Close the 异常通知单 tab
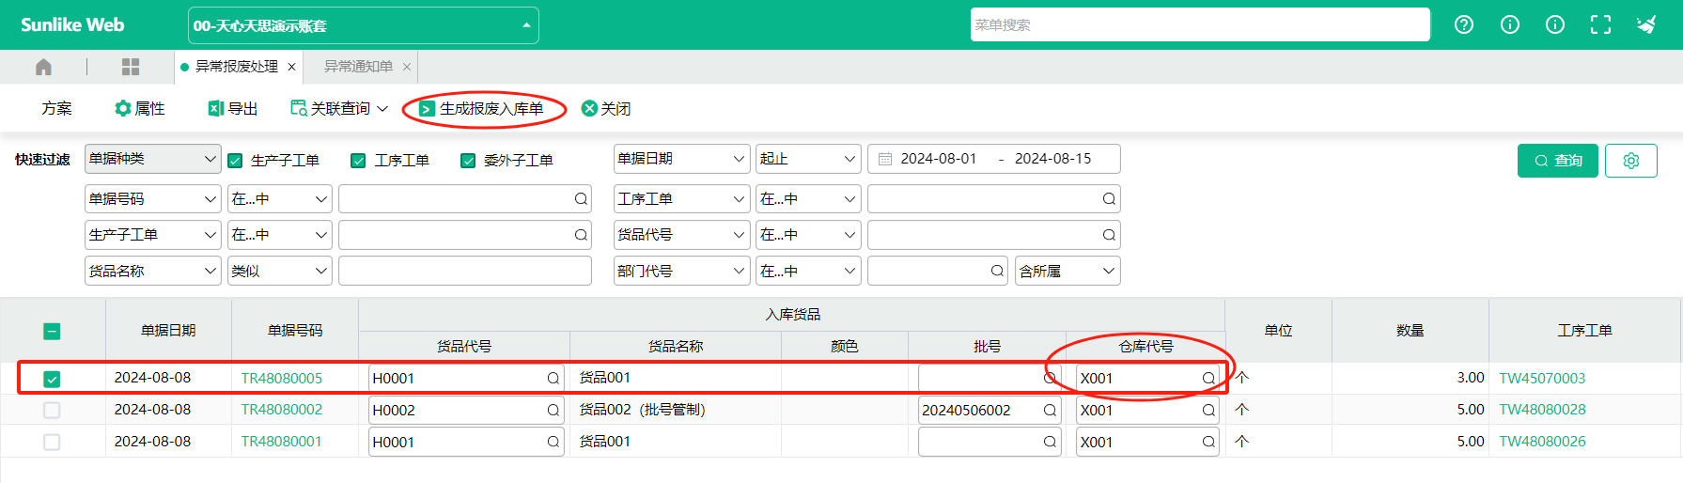Screen dimensions: 1683x483 click(x=407, y=67)
